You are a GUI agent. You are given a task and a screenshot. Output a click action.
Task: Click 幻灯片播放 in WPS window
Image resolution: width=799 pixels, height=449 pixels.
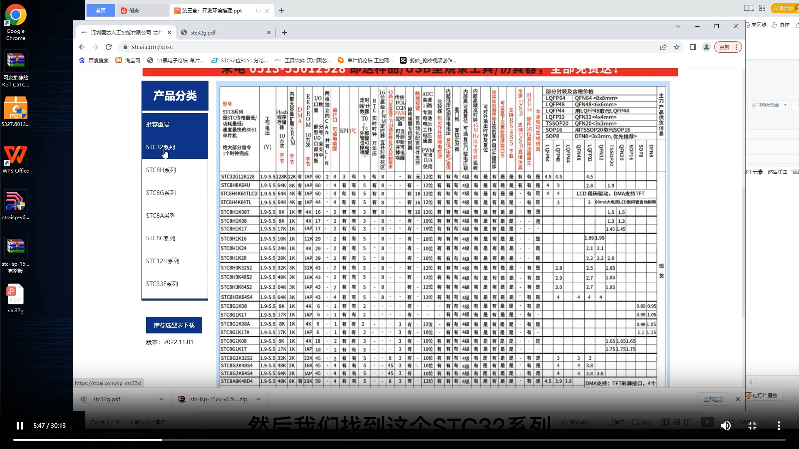(x=762, y=396)
